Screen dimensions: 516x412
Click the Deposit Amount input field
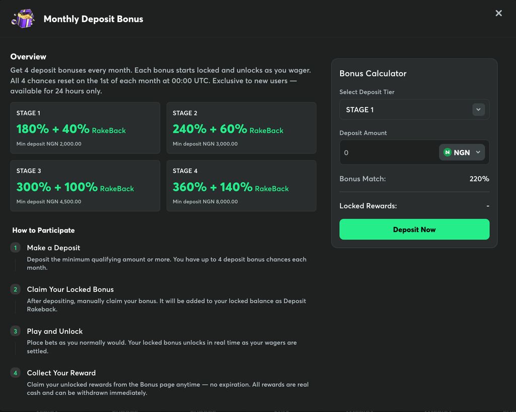[389, 152]
